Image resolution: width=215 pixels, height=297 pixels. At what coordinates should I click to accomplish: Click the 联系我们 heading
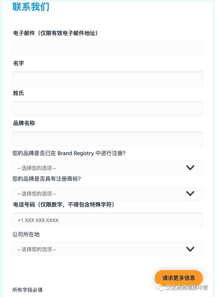[31, 7]
